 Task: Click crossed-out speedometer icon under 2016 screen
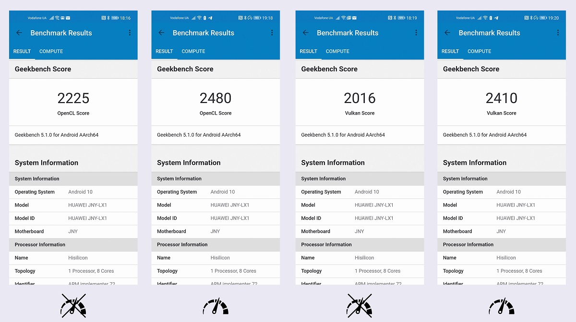click(x=360, y=306)
